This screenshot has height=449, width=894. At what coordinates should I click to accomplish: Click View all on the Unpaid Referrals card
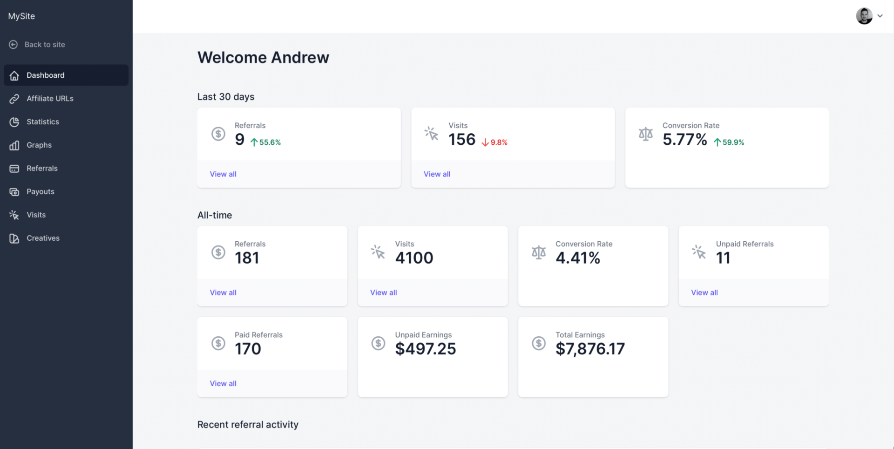pos(704,293)
